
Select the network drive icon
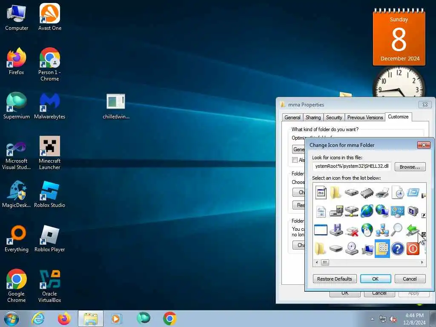[351, 212]
